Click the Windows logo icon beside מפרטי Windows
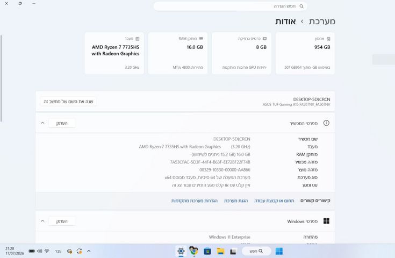The width and height of the screenshot is (395, 258). pyautogui.click(x=326, y=221)
